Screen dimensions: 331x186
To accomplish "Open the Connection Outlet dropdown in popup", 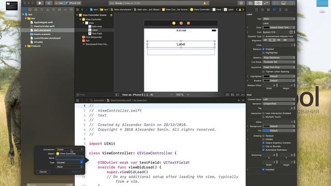I will [x=69, y=149].
